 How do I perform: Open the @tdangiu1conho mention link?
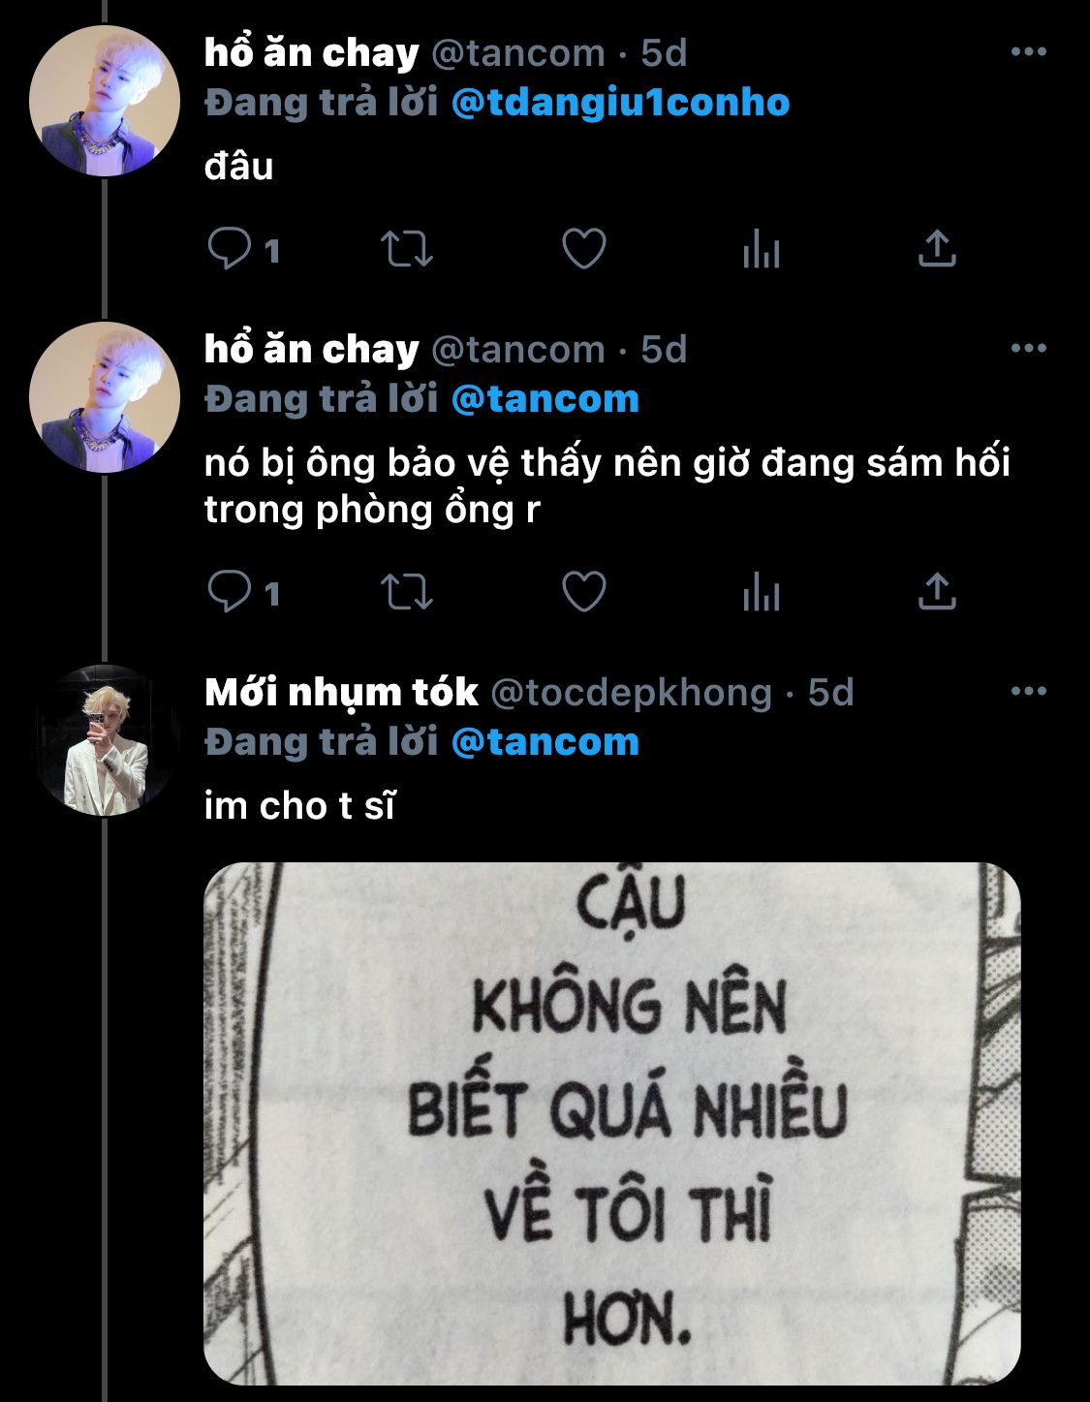click(620, 103)
